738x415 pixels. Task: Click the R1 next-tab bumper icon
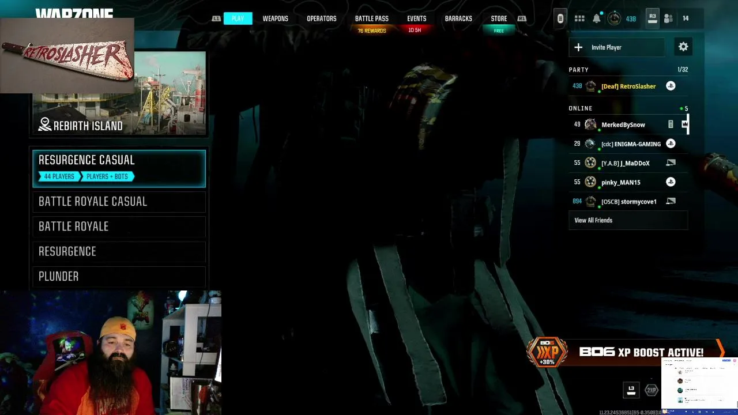[522, 18]
